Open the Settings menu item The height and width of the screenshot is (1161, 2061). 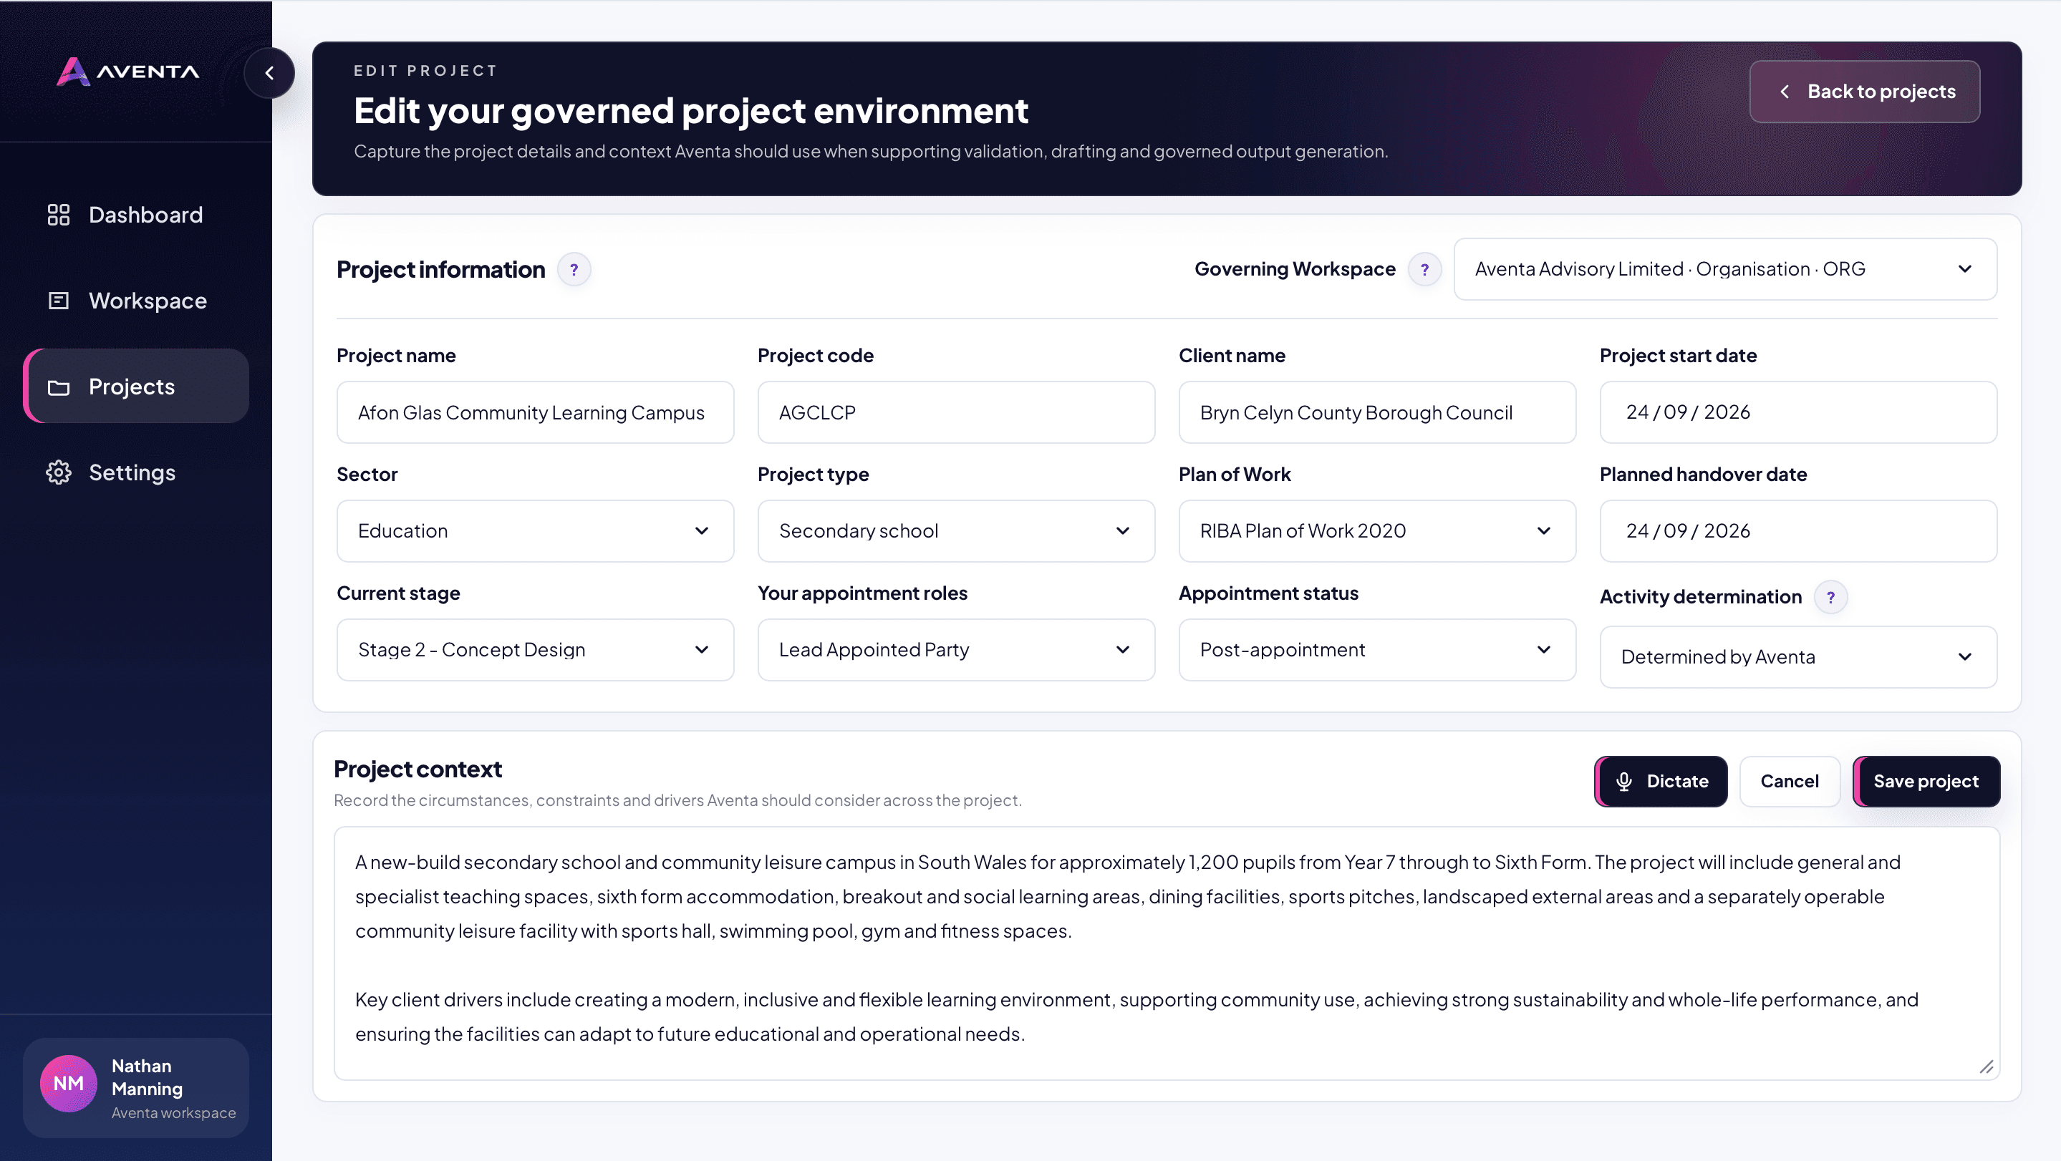(136, 472)
